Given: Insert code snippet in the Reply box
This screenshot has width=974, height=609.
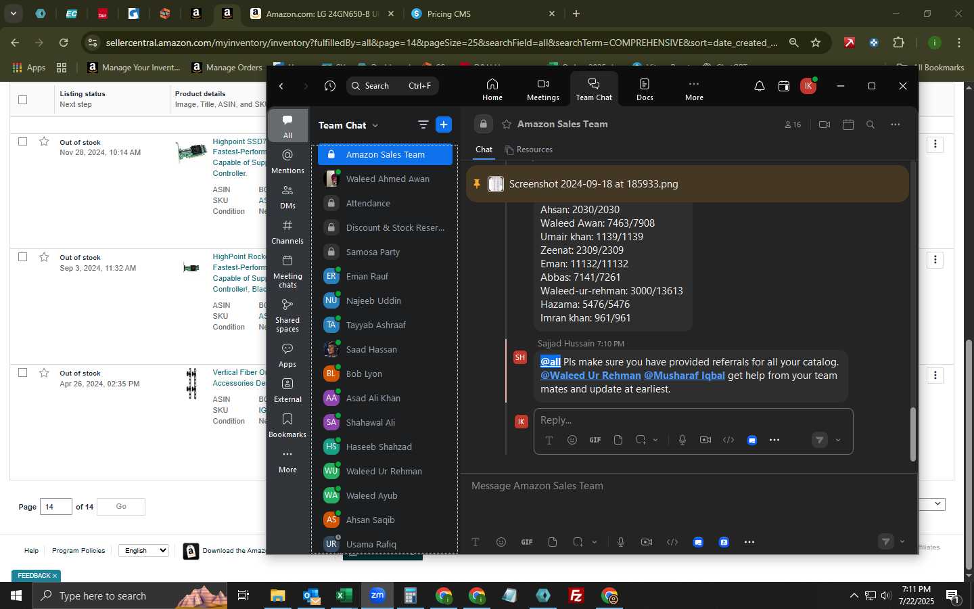Looking at the screenshot, I should (728, 440).
